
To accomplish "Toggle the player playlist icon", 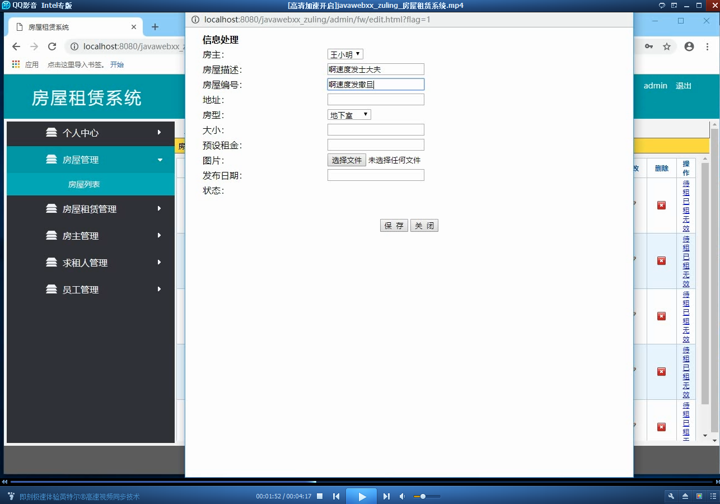I will coord(712,496).
